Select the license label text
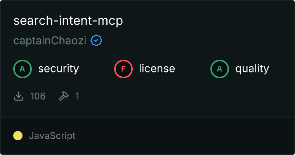Screen dimensions: 295x155 click(157, 68)
